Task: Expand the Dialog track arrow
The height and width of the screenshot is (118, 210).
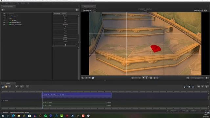Action: (43, 102)
